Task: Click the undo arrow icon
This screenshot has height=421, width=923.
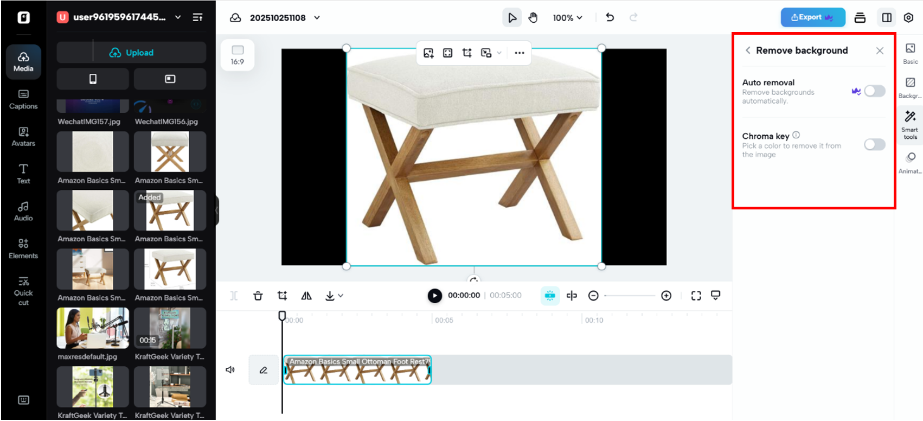Action: point(610,17)
